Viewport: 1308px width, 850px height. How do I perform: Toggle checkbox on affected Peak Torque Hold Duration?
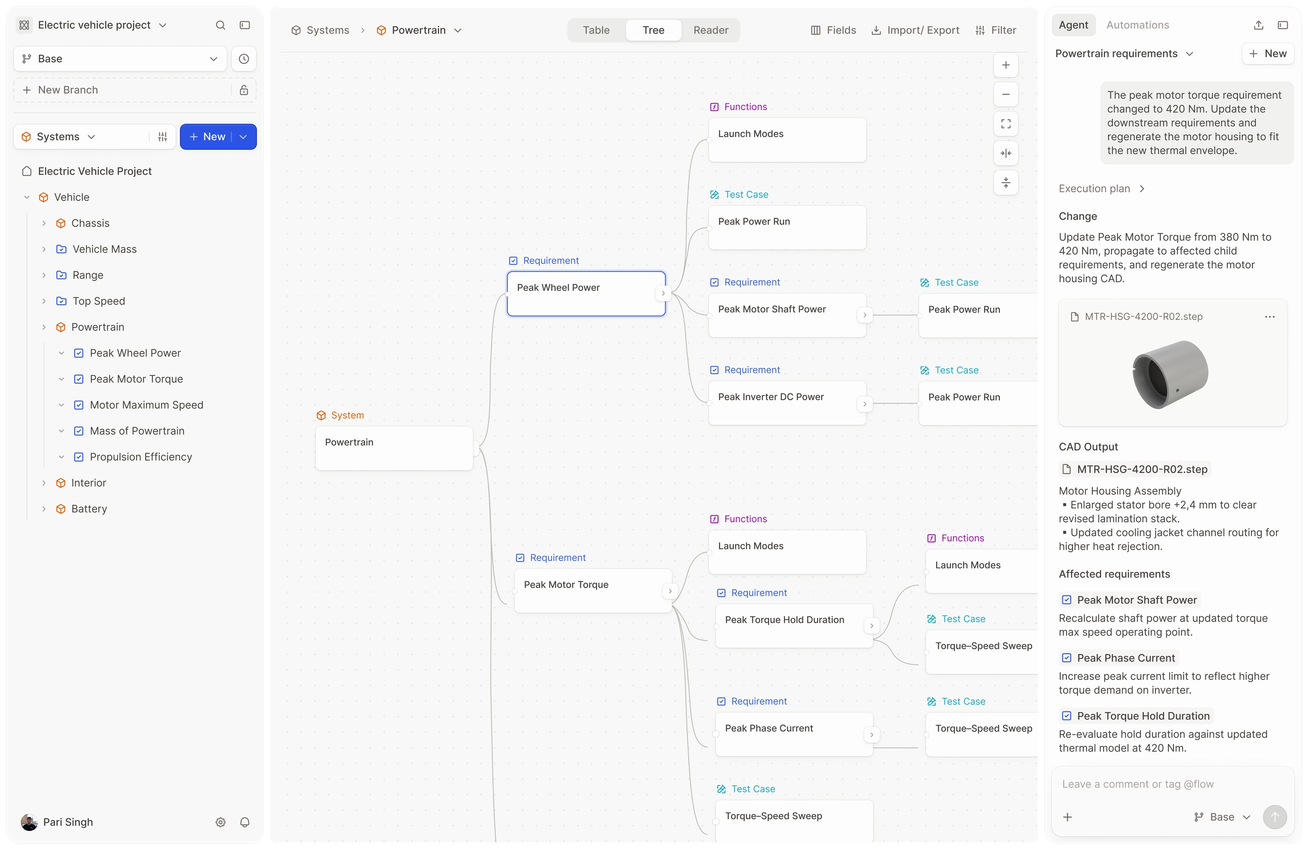click(x=1066, y=716)
